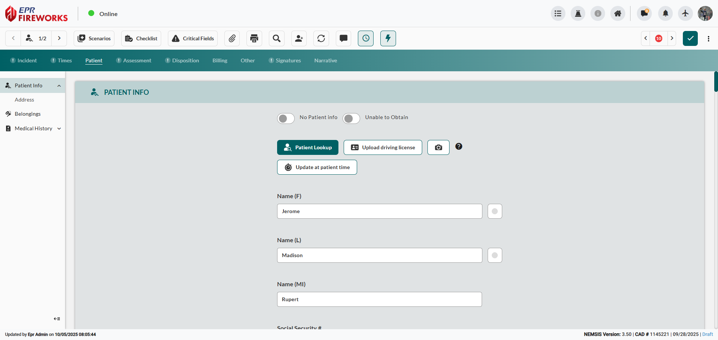Toggle the No Patient info switch
Screen dimensions: 718x340
point(286,118)
